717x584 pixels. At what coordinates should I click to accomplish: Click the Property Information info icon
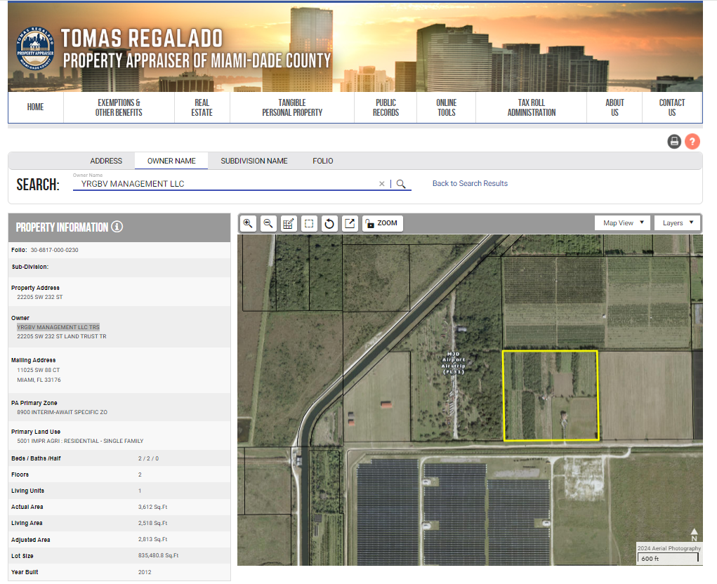tap(117, 227)
